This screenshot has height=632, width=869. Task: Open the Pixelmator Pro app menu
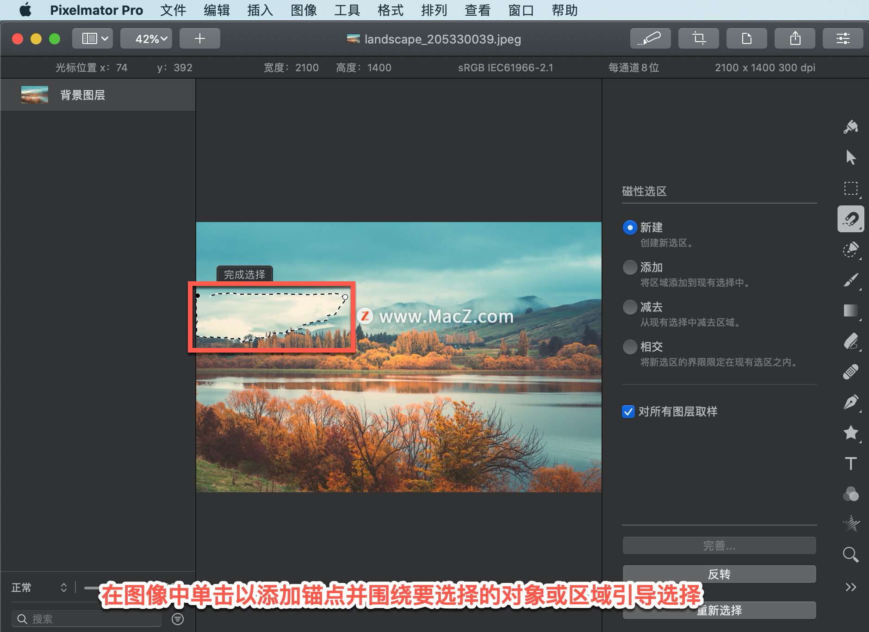(96, 10)
